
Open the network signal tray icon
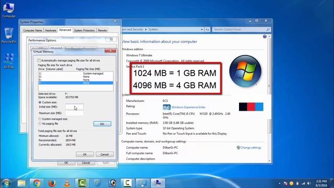(303, 183)
